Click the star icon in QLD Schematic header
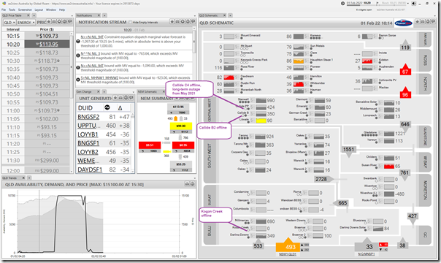This screenshot has width=441, height=263. coord(418,22)
